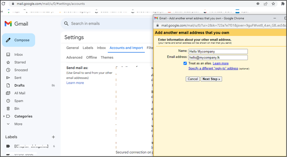Open the Inbox folder
This screenshot has height=157, width=287.
point(18,54)
